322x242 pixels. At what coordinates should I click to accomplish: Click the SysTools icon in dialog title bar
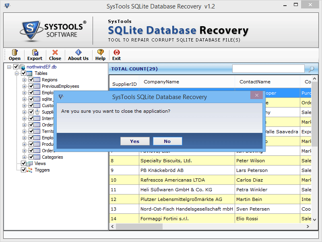61,97
